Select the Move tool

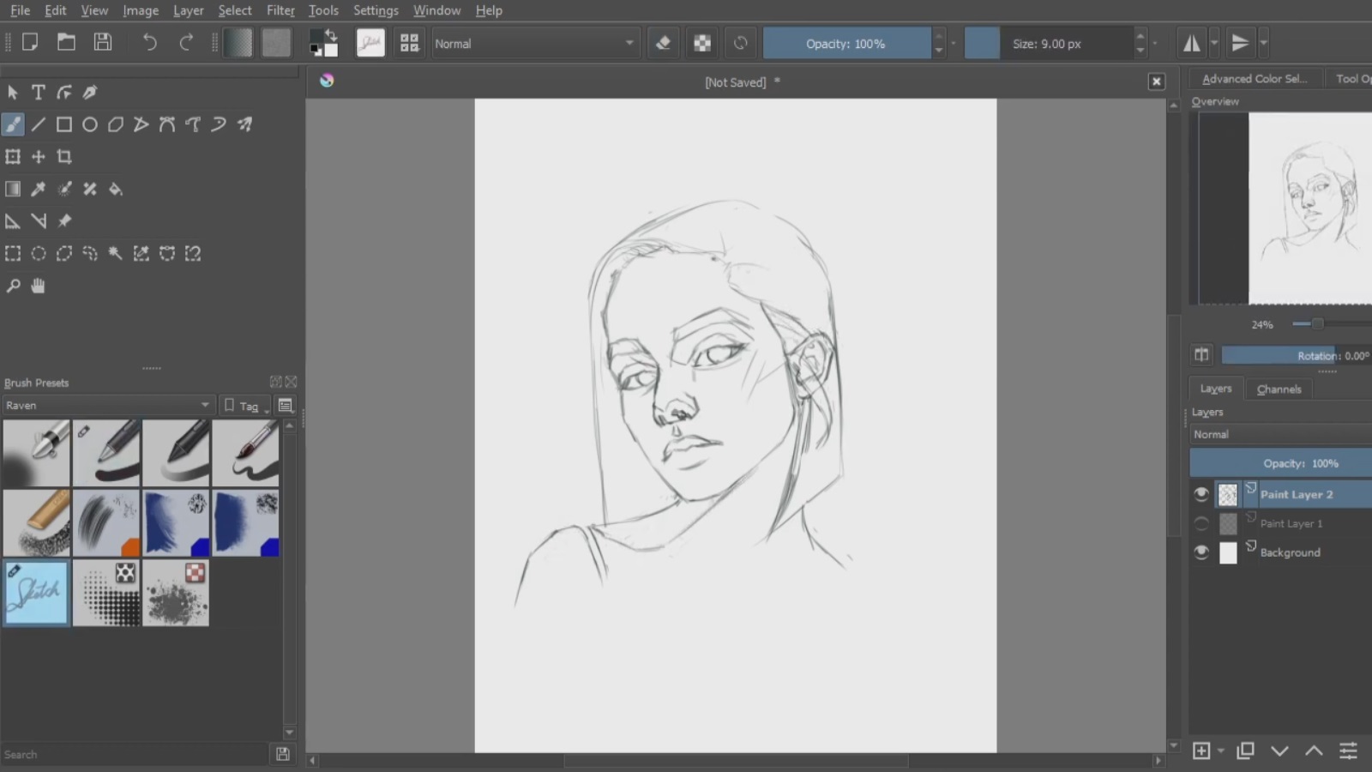[39, 157]
